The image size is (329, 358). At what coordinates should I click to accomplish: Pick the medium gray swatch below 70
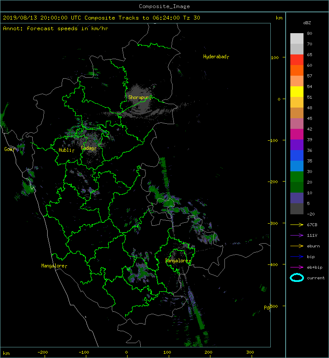[297, 49]
